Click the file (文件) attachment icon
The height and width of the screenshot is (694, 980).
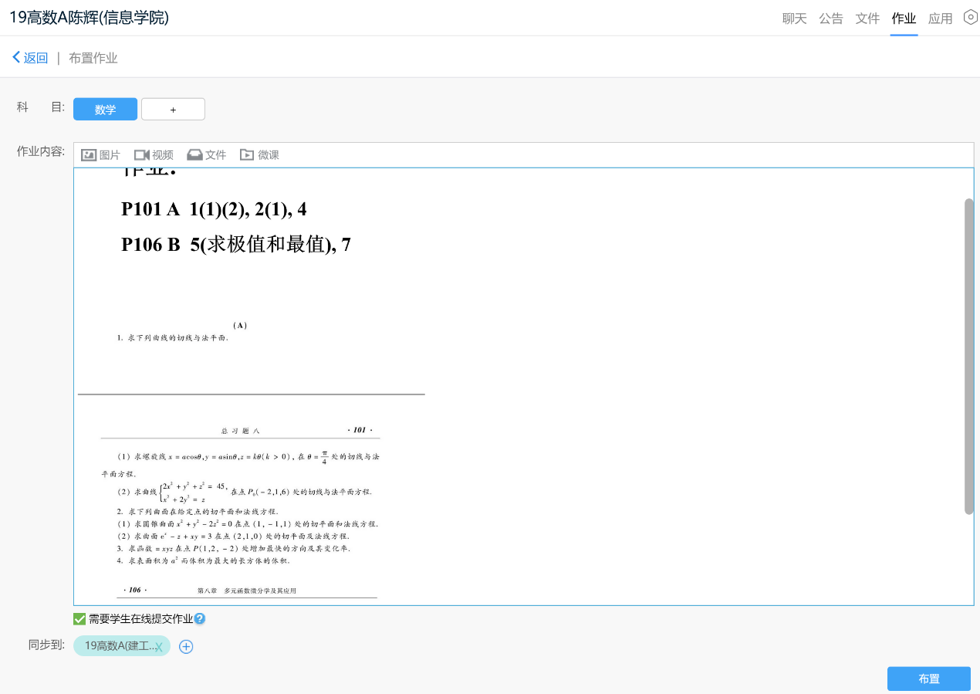[x=194, y=155]
